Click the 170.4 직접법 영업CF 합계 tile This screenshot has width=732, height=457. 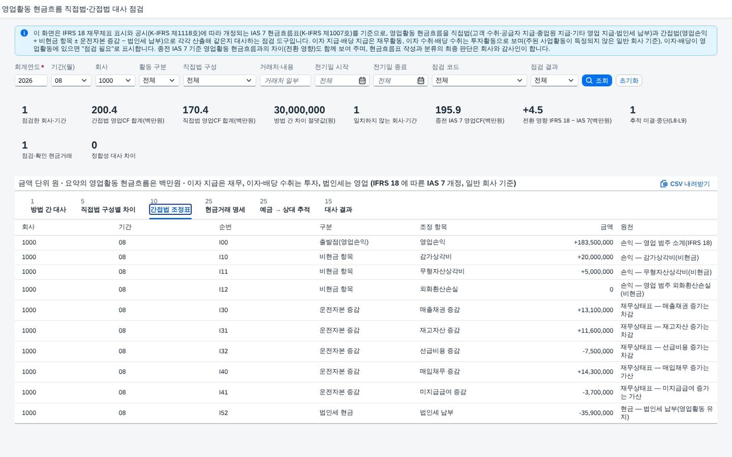(x=219, y=115)
